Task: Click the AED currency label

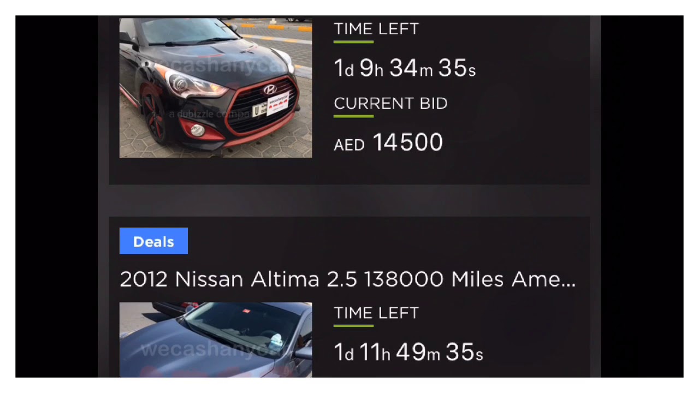Action: (349, 145)
